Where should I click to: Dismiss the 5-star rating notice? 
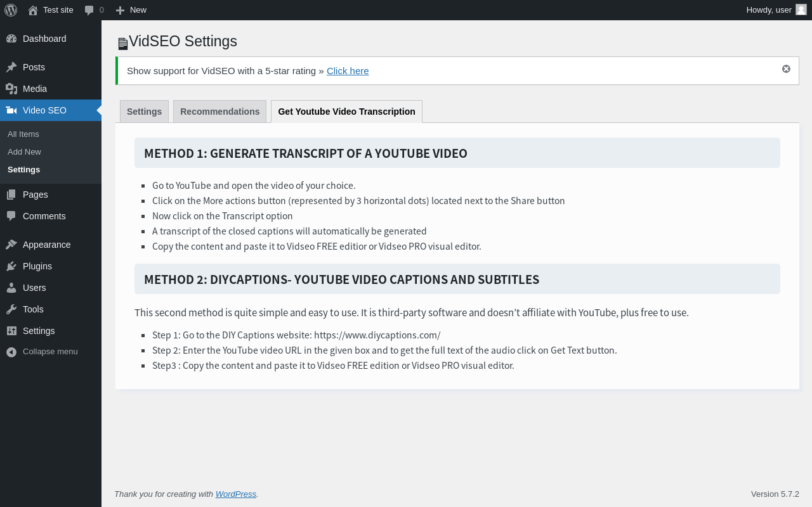786,68
